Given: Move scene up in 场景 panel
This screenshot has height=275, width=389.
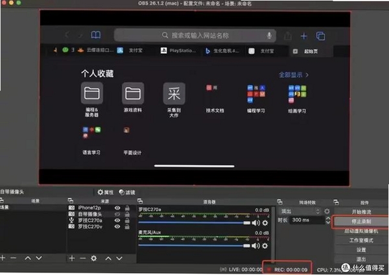Looking at the screenshot, I should [28, 258].
